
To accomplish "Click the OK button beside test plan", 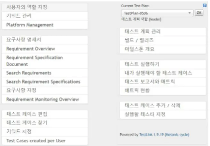I will tap(199, 13).
